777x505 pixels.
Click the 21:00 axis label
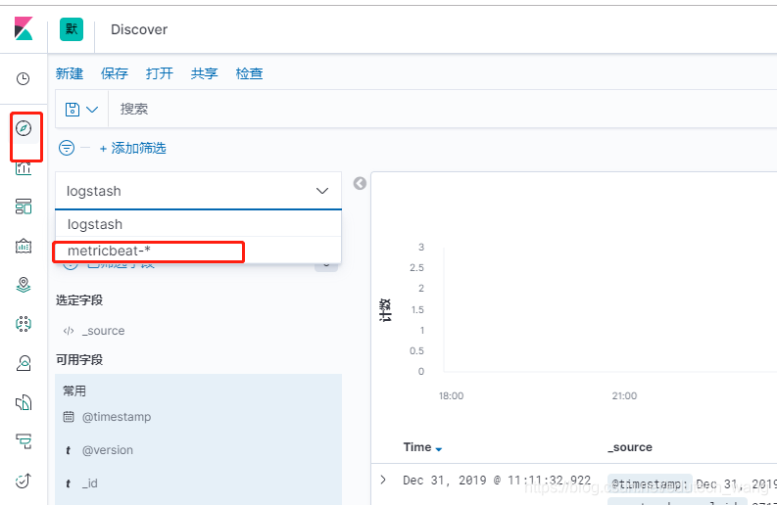coord(624,395)
